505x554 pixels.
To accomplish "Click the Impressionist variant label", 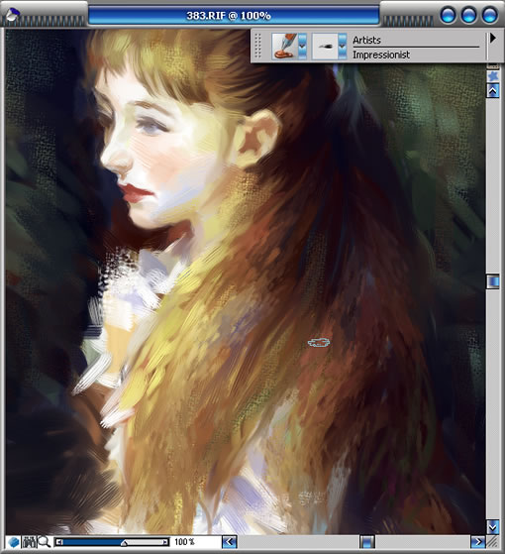I will pos(381,55).
